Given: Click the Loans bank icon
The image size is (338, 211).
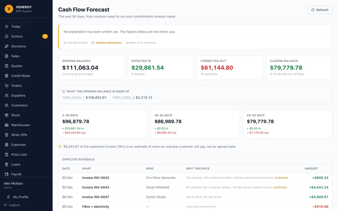Looking at the screenshot, I should click(6, 164).
